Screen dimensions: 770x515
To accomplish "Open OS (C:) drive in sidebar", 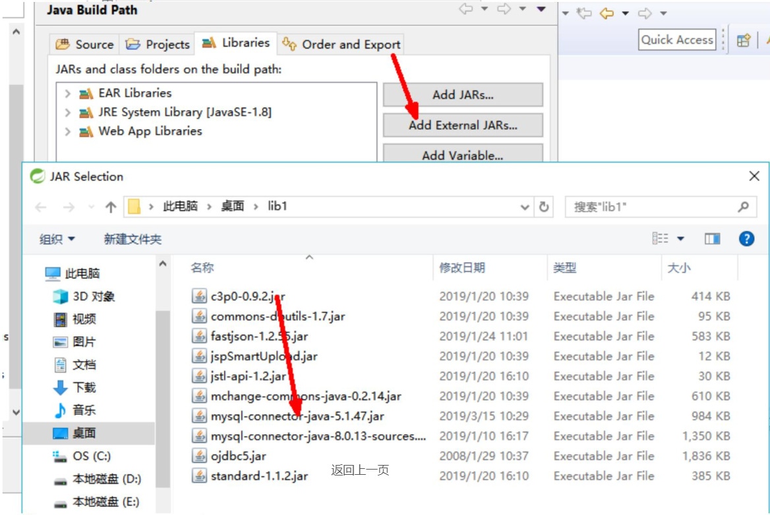I will 82,456.
